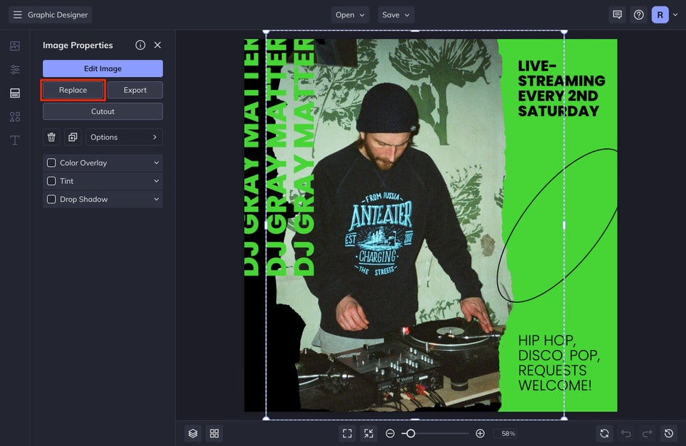Duplicate the selected image
The width and height of the screenshot is (686, 446).
tap(73, 137)
